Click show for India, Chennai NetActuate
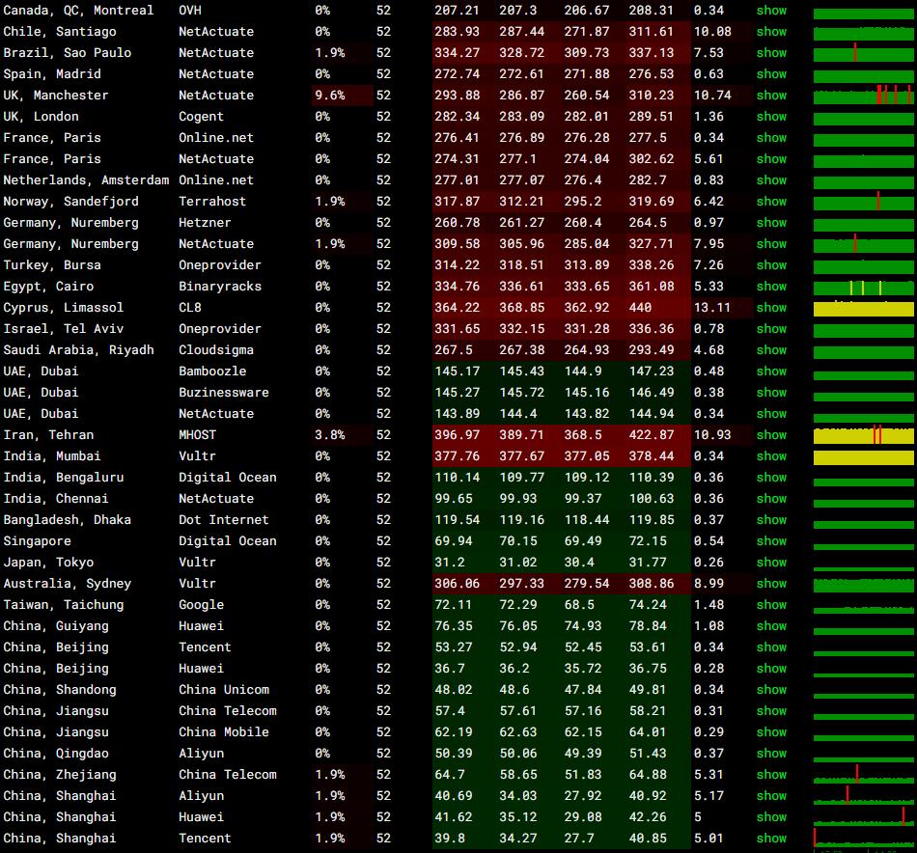Screen dimensions: 917x853 (771, 499)
